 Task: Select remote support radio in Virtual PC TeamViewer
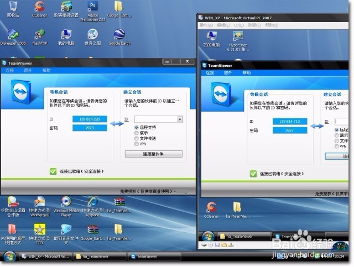pos(337,130)
